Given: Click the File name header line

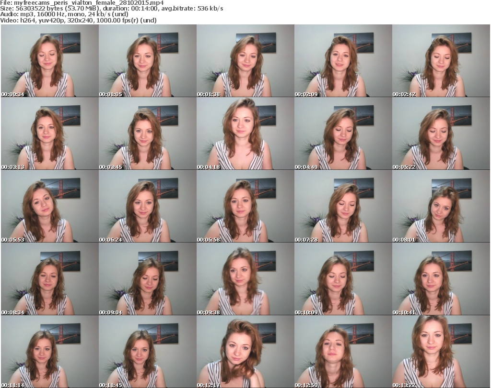Looking at the screenshot, I should (82, 3).
